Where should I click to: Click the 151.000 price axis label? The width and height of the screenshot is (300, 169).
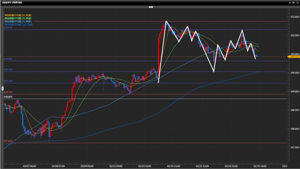(x=294, y=17)
